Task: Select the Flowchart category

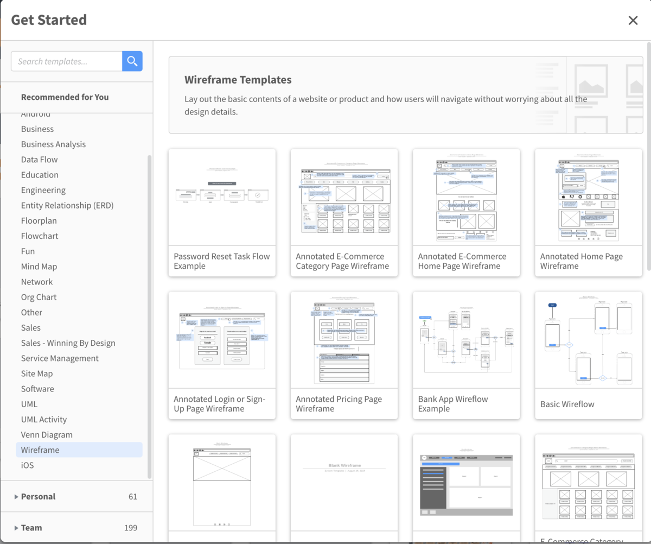Action: pos(40,236)
